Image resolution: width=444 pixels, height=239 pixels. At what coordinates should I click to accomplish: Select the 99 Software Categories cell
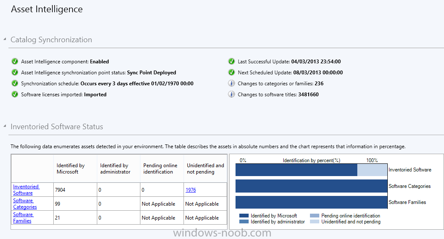[75, 204]
